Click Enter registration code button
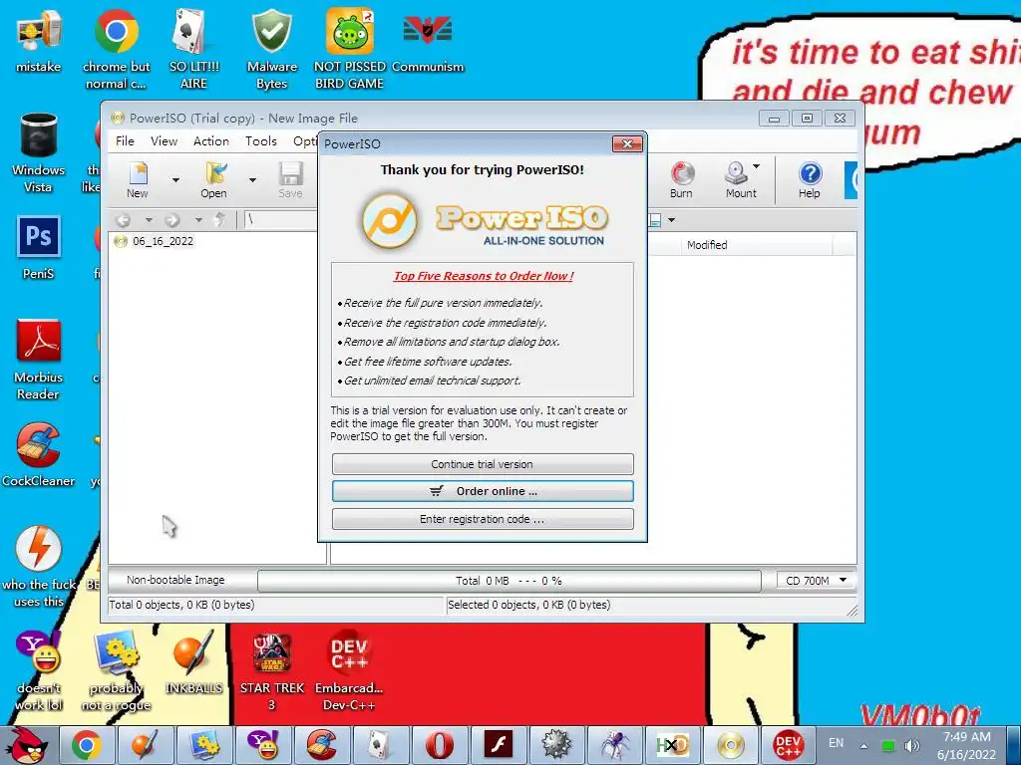The width and height of the screenshot is (1021, 765). coord(483,519)
